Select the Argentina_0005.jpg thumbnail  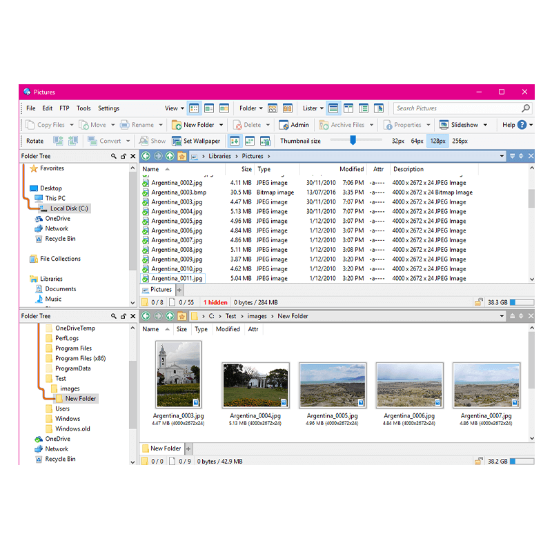[x=332, y=385]
